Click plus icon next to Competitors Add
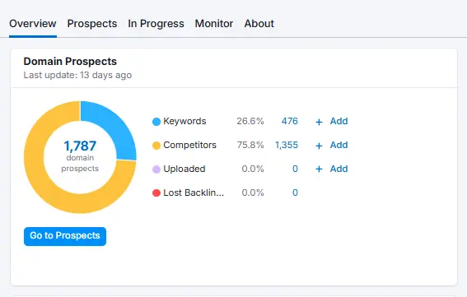 pyautogui.click(x=319, y=146)
